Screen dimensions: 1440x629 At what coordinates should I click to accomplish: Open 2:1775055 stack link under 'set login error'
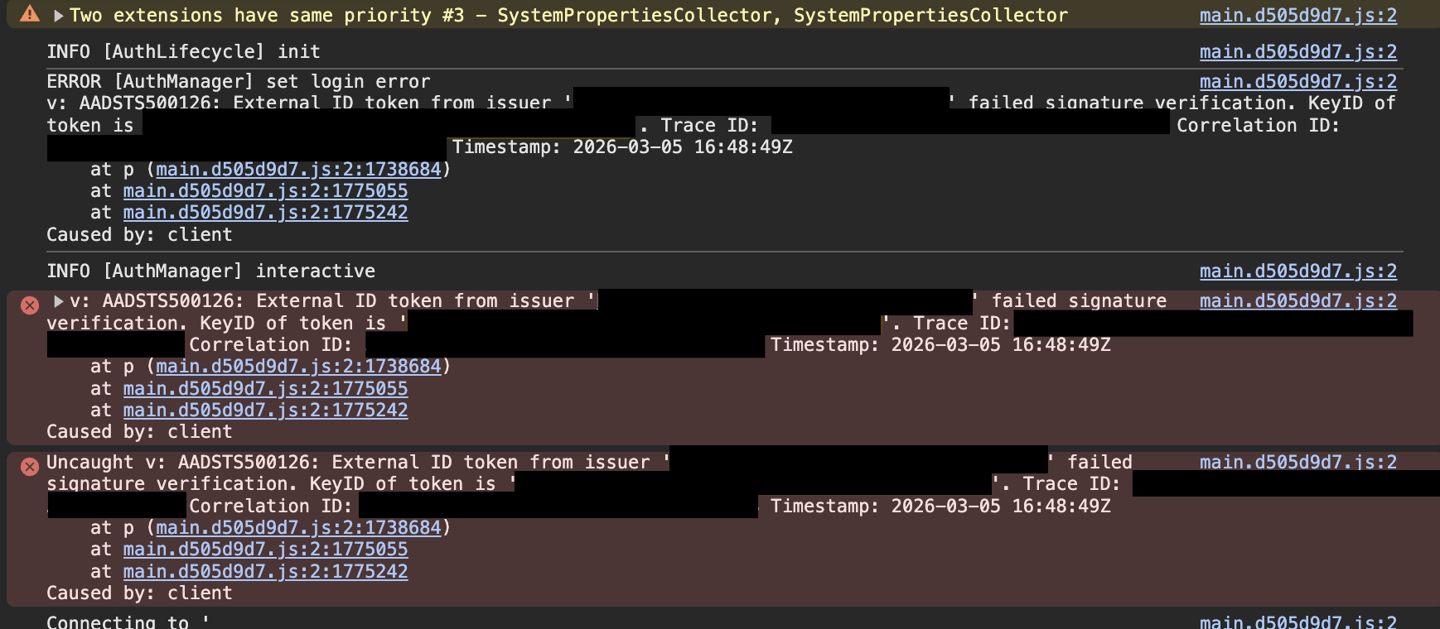click(265, 191)
